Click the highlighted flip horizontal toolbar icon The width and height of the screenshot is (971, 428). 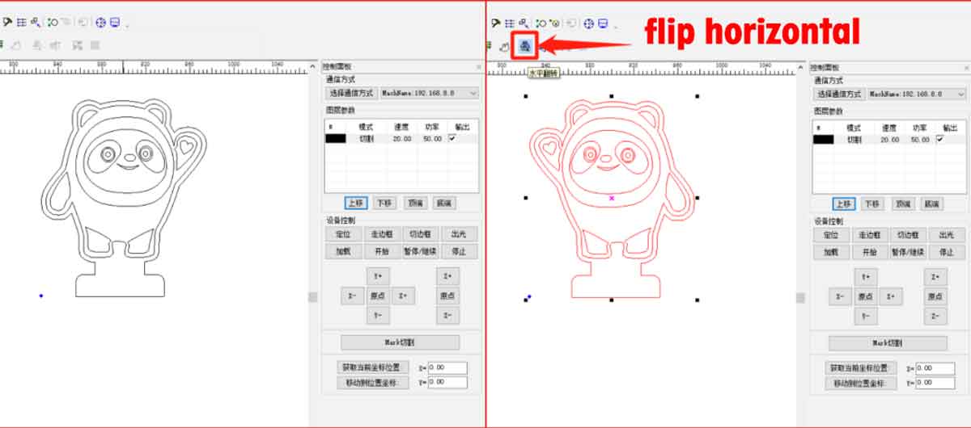pos(525,47)
